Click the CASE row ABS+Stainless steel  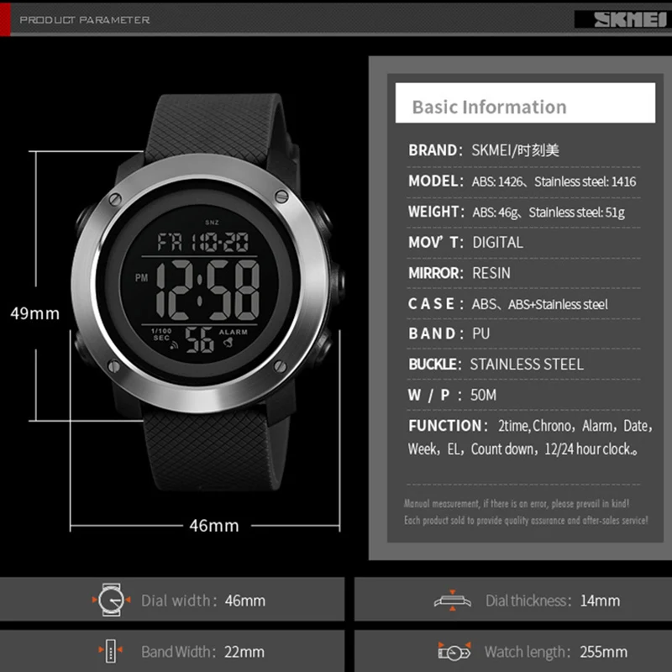[x=508, y=304]
